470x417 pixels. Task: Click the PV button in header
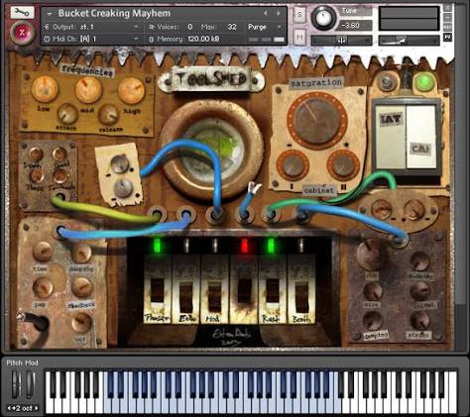click(448, 38)
